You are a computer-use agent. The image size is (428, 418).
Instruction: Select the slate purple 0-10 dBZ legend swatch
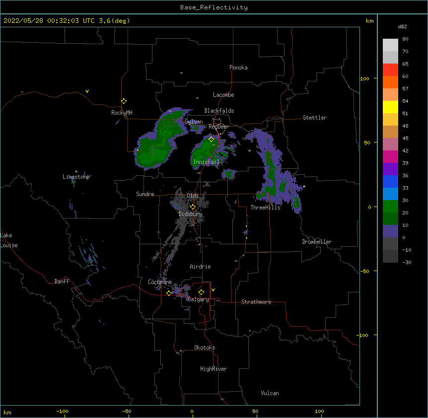coord(390,231)
